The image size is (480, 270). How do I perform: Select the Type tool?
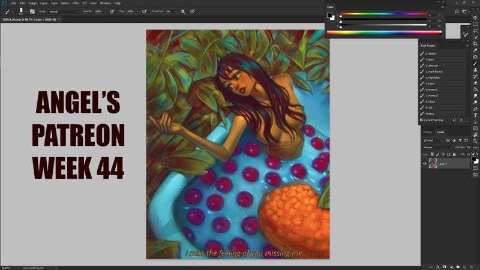475,115
